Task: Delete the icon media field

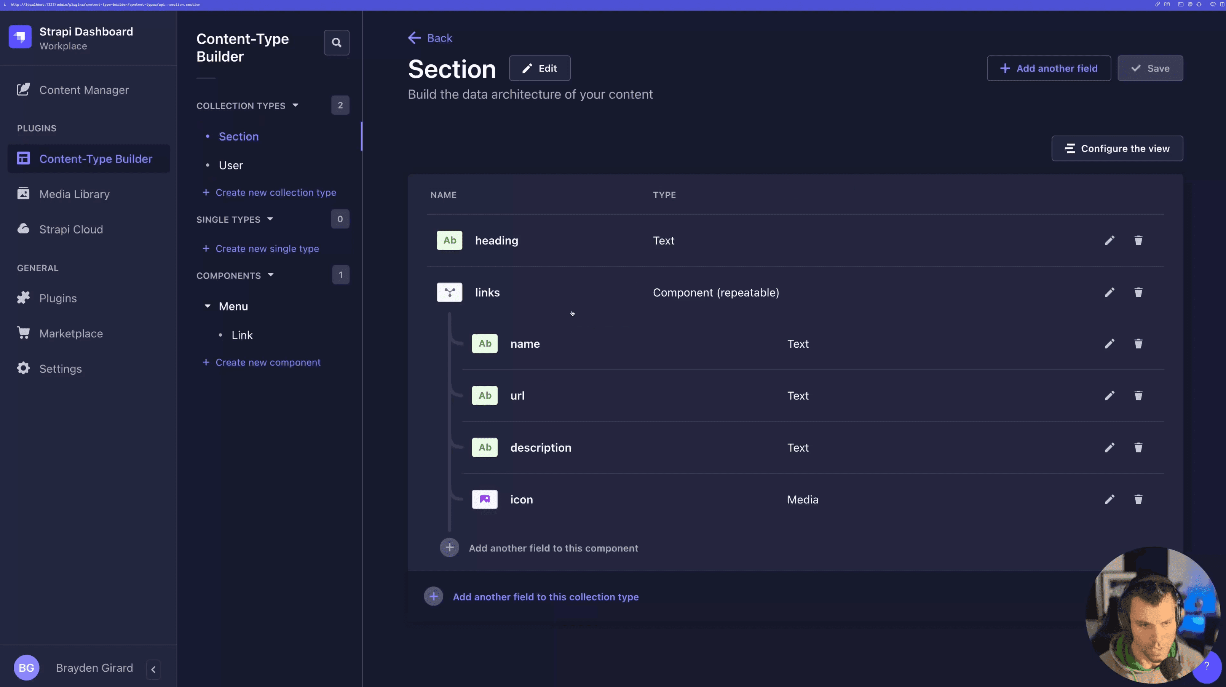Action: tap(1138, 499)
